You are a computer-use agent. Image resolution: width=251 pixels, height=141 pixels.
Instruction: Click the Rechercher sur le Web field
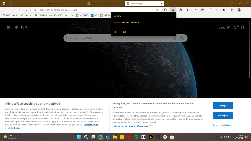[x=118, y=38]
